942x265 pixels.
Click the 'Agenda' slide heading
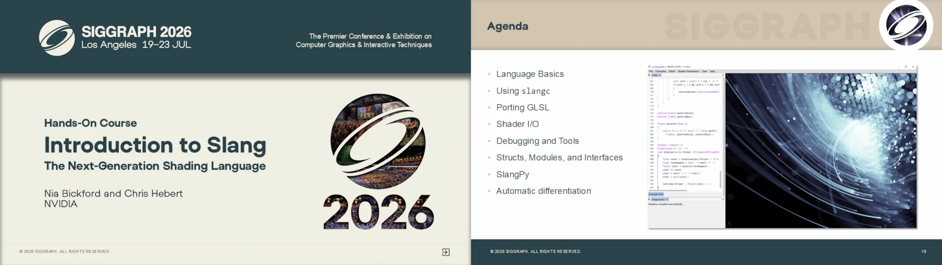pos(508,26)
